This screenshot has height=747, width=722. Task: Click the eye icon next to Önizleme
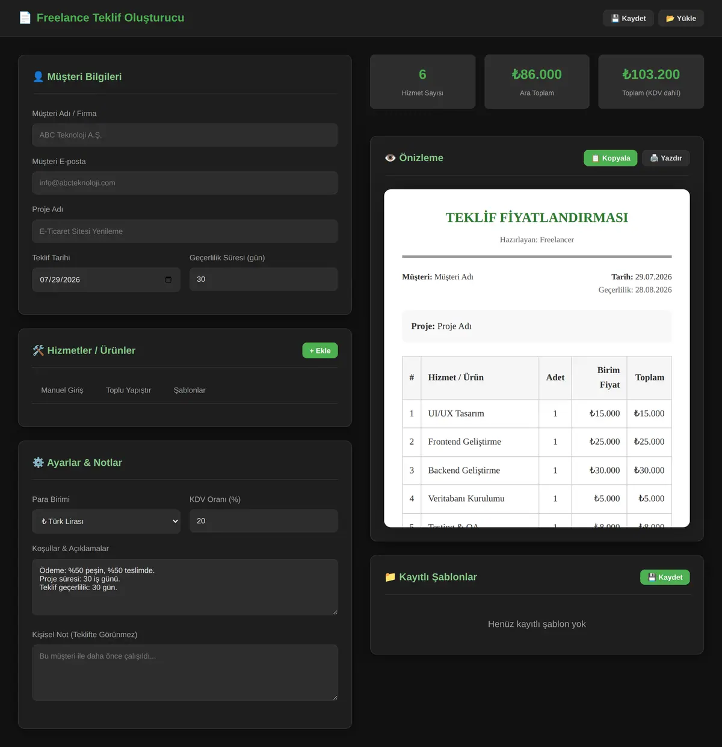click(390, 157)
